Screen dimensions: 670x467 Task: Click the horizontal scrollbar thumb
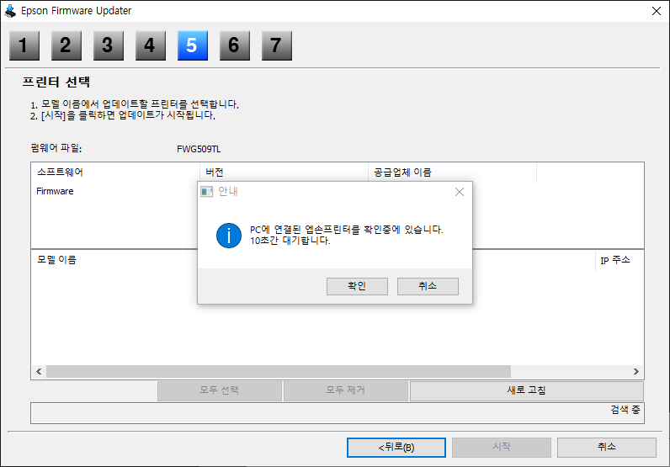(279, 371)
